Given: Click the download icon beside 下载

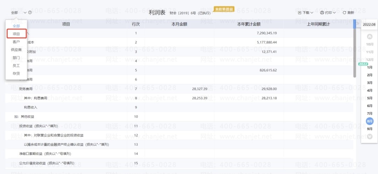Looking at the screenshot, I should tap(300, 13).
